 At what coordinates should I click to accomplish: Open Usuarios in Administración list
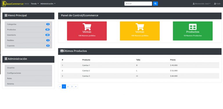[28, 68]
